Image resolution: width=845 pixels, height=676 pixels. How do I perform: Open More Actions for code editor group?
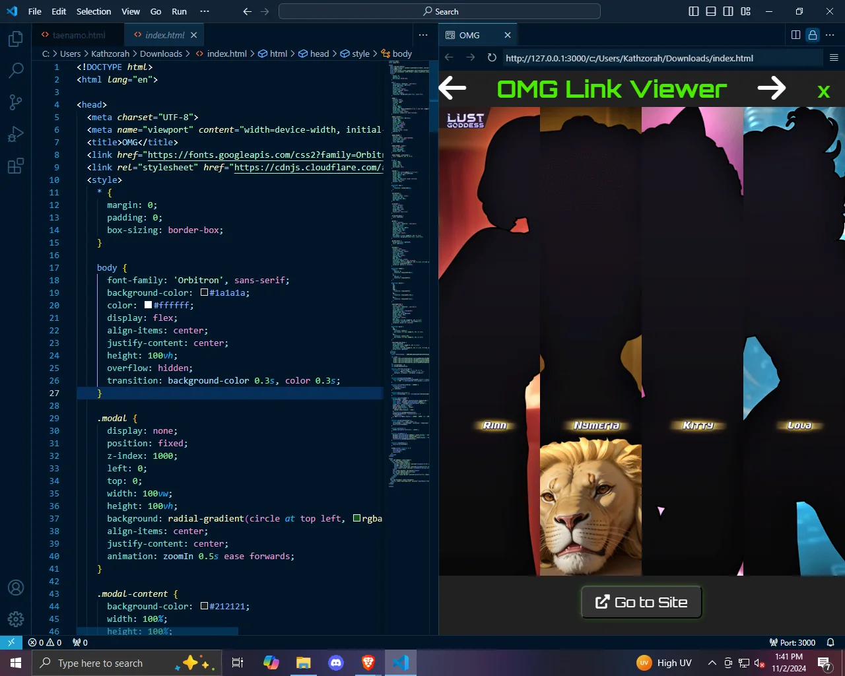[x=423, y=35]
